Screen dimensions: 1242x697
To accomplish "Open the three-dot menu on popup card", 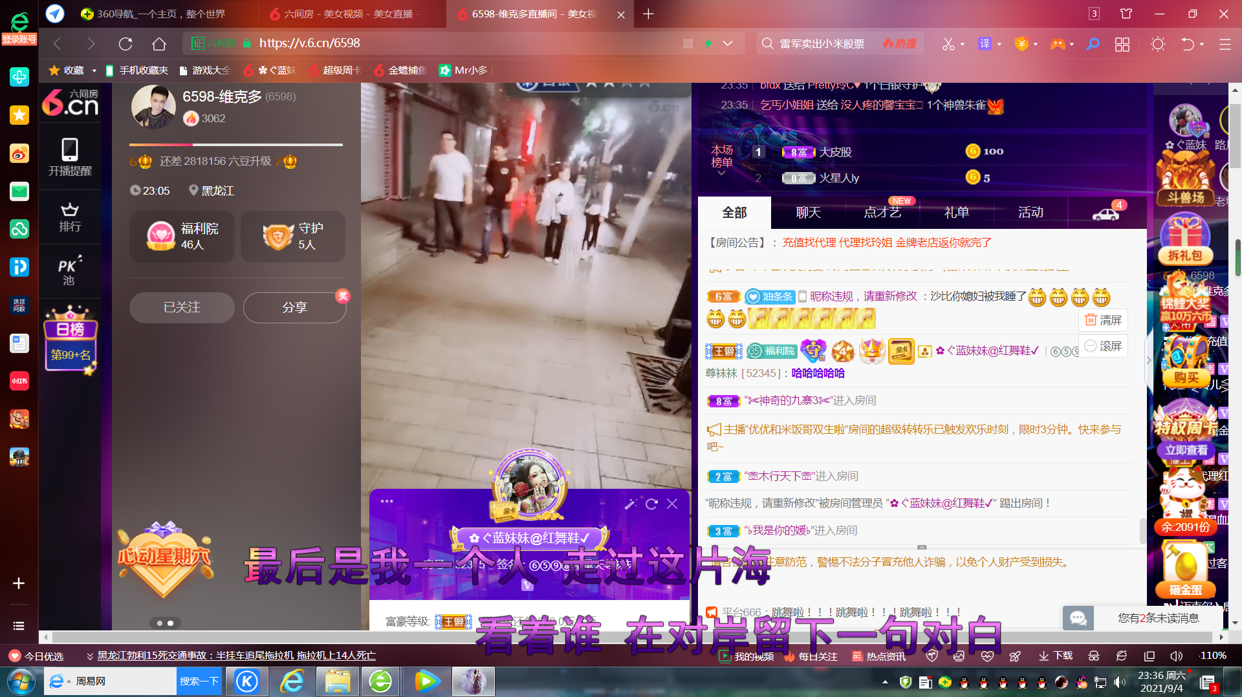I will (x=387, y=501).
